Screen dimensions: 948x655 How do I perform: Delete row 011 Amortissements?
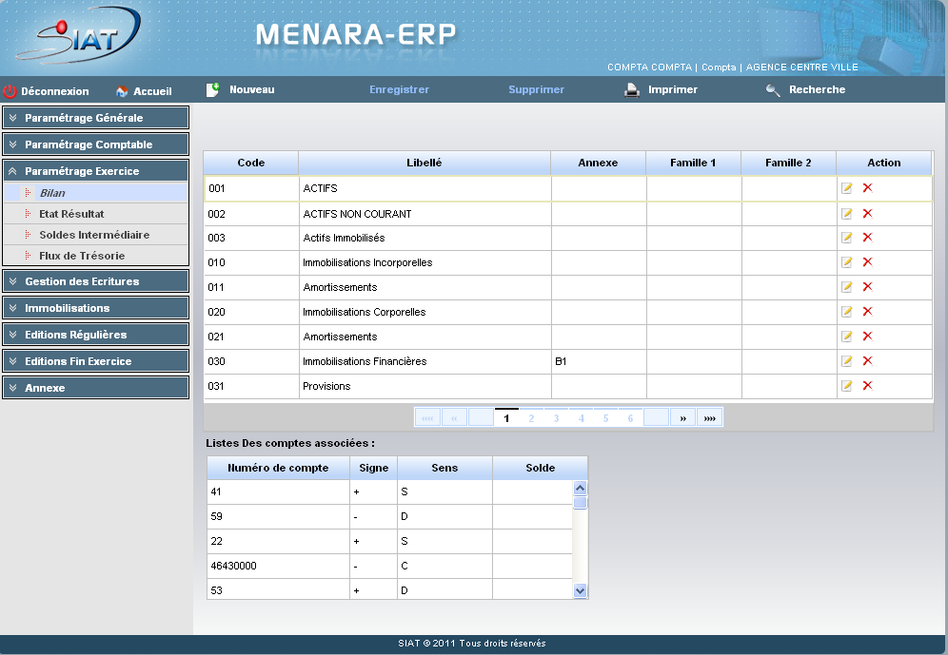point(868,287)
